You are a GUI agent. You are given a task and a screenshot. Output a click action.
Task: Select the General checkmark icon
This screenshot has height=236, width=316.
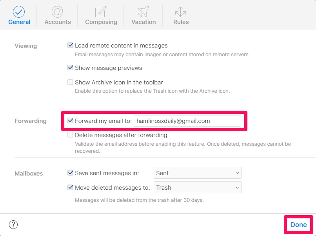pyautogui.click(x=19, y=11)
